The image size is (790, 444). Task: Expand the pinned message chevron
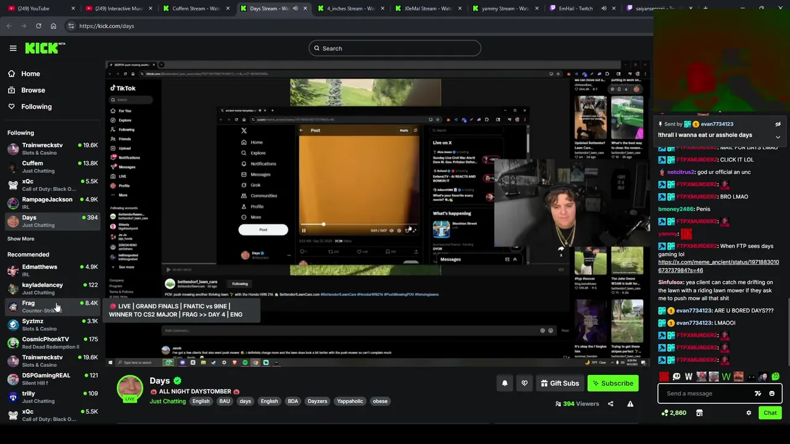(778, 137)
